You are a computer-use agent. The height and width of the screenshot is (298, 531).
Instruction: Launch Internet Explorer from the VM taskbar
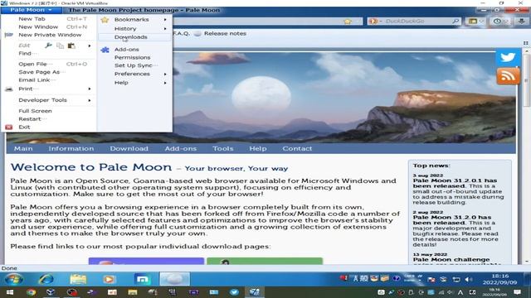(x=46, y=280)
